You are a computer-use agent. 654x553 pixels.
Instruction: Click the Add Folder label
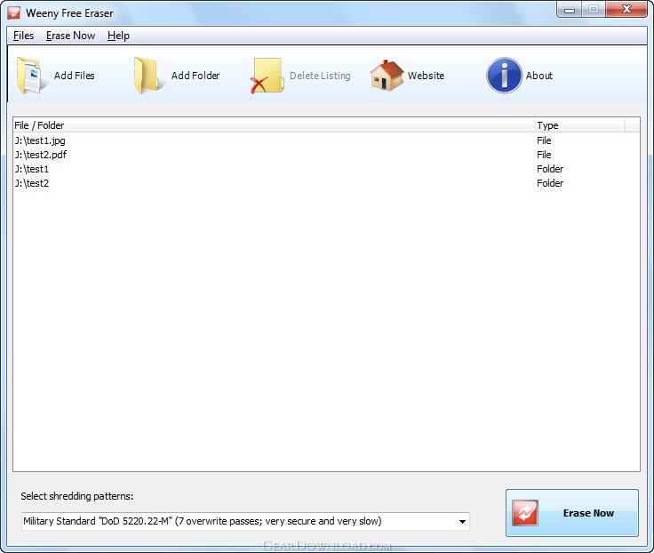click(x=195, y=76)
